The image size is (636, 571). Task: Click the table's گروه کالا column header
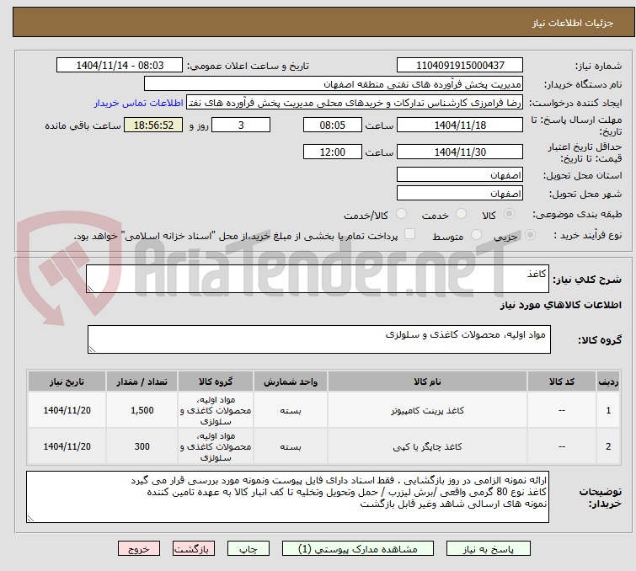(x=216, y=382)
